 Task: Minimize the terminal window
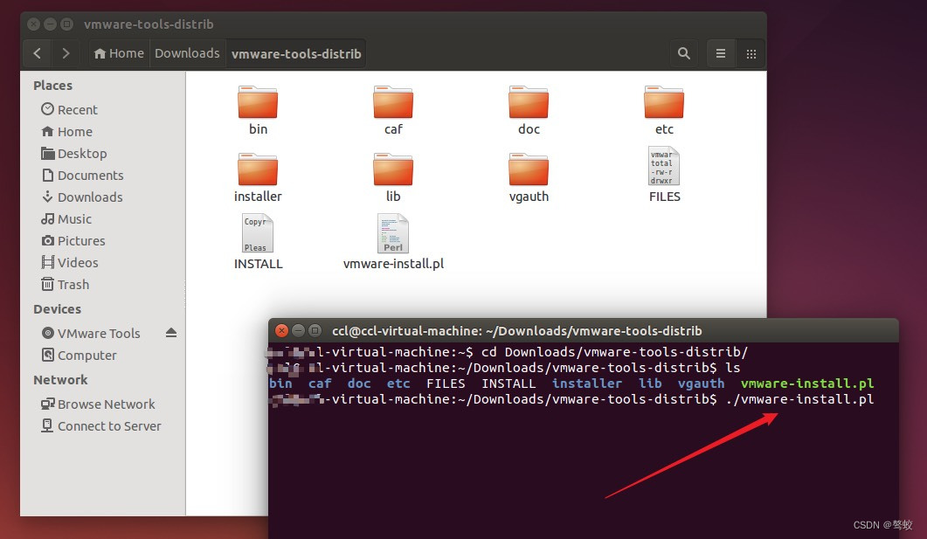299,330
